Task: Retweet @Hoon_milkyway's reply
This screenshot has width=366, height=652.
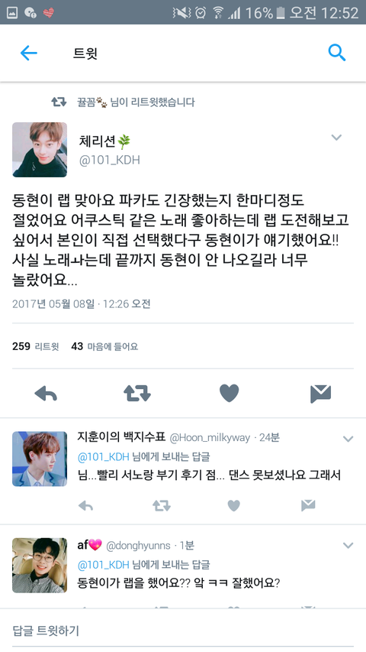Action: (x=161, y=506)
